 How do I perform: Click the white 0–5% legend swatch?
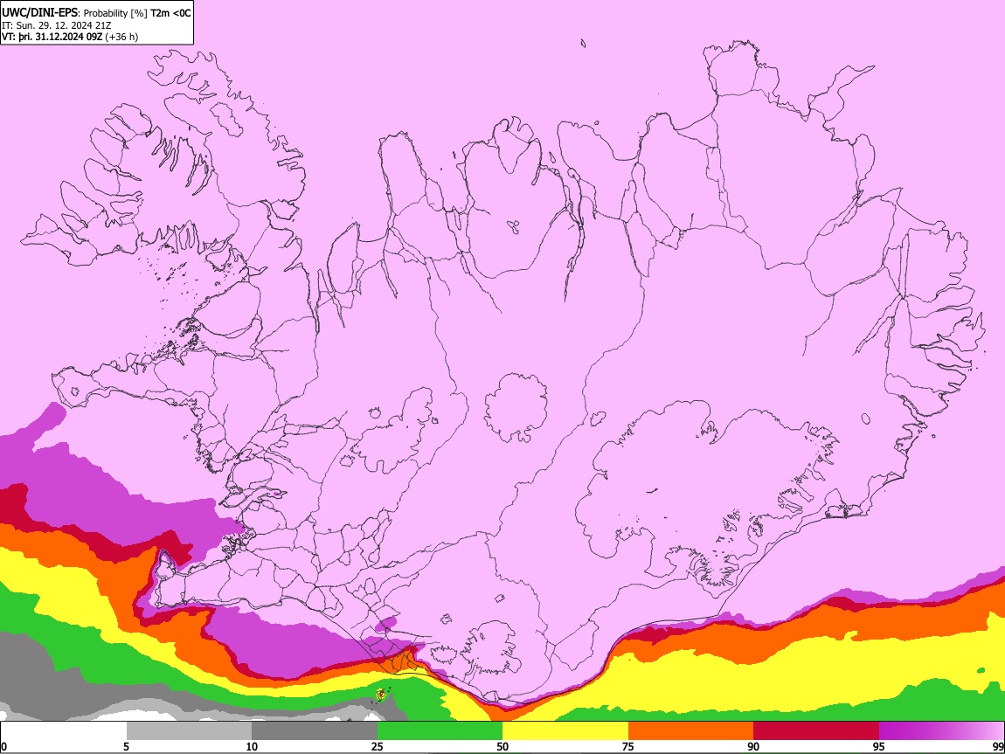click(x=64, y=731)
